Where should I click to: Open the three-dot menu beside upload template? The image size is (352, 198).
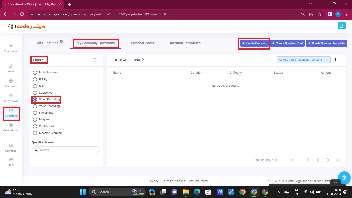tap(336, 60)
